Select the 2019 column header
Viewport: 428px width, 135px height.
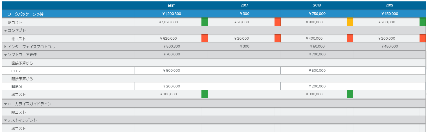coord(389,5)
